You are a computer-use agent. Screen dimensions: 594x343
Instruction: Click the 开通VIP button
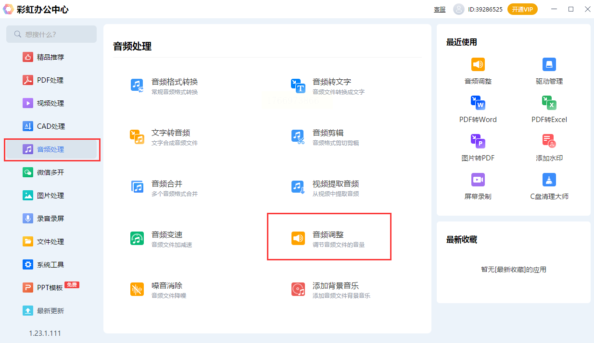point(522,9)
